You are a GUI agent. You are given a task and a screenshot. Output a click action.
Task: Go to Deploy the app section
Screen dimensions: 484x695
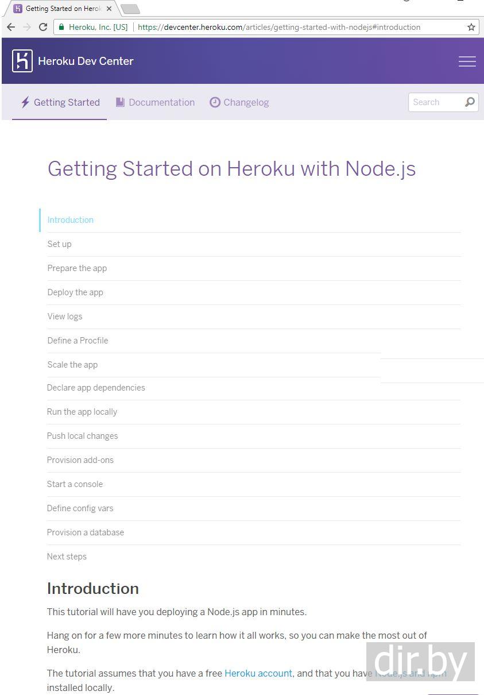coord(75,292)
